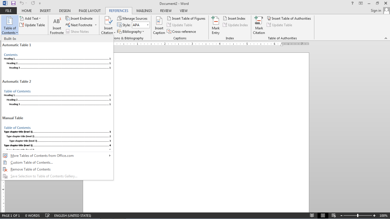Click Insert Table of Figures

pyautogui.click(x=186, y=18)
